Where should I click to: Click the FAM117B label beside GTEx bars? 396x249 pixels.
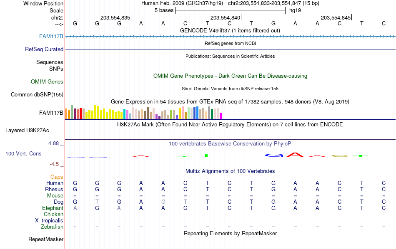coord(51,113)
